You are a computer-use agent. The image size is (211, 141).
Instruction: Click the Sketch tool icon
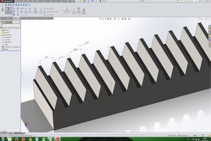pos(3,10)
